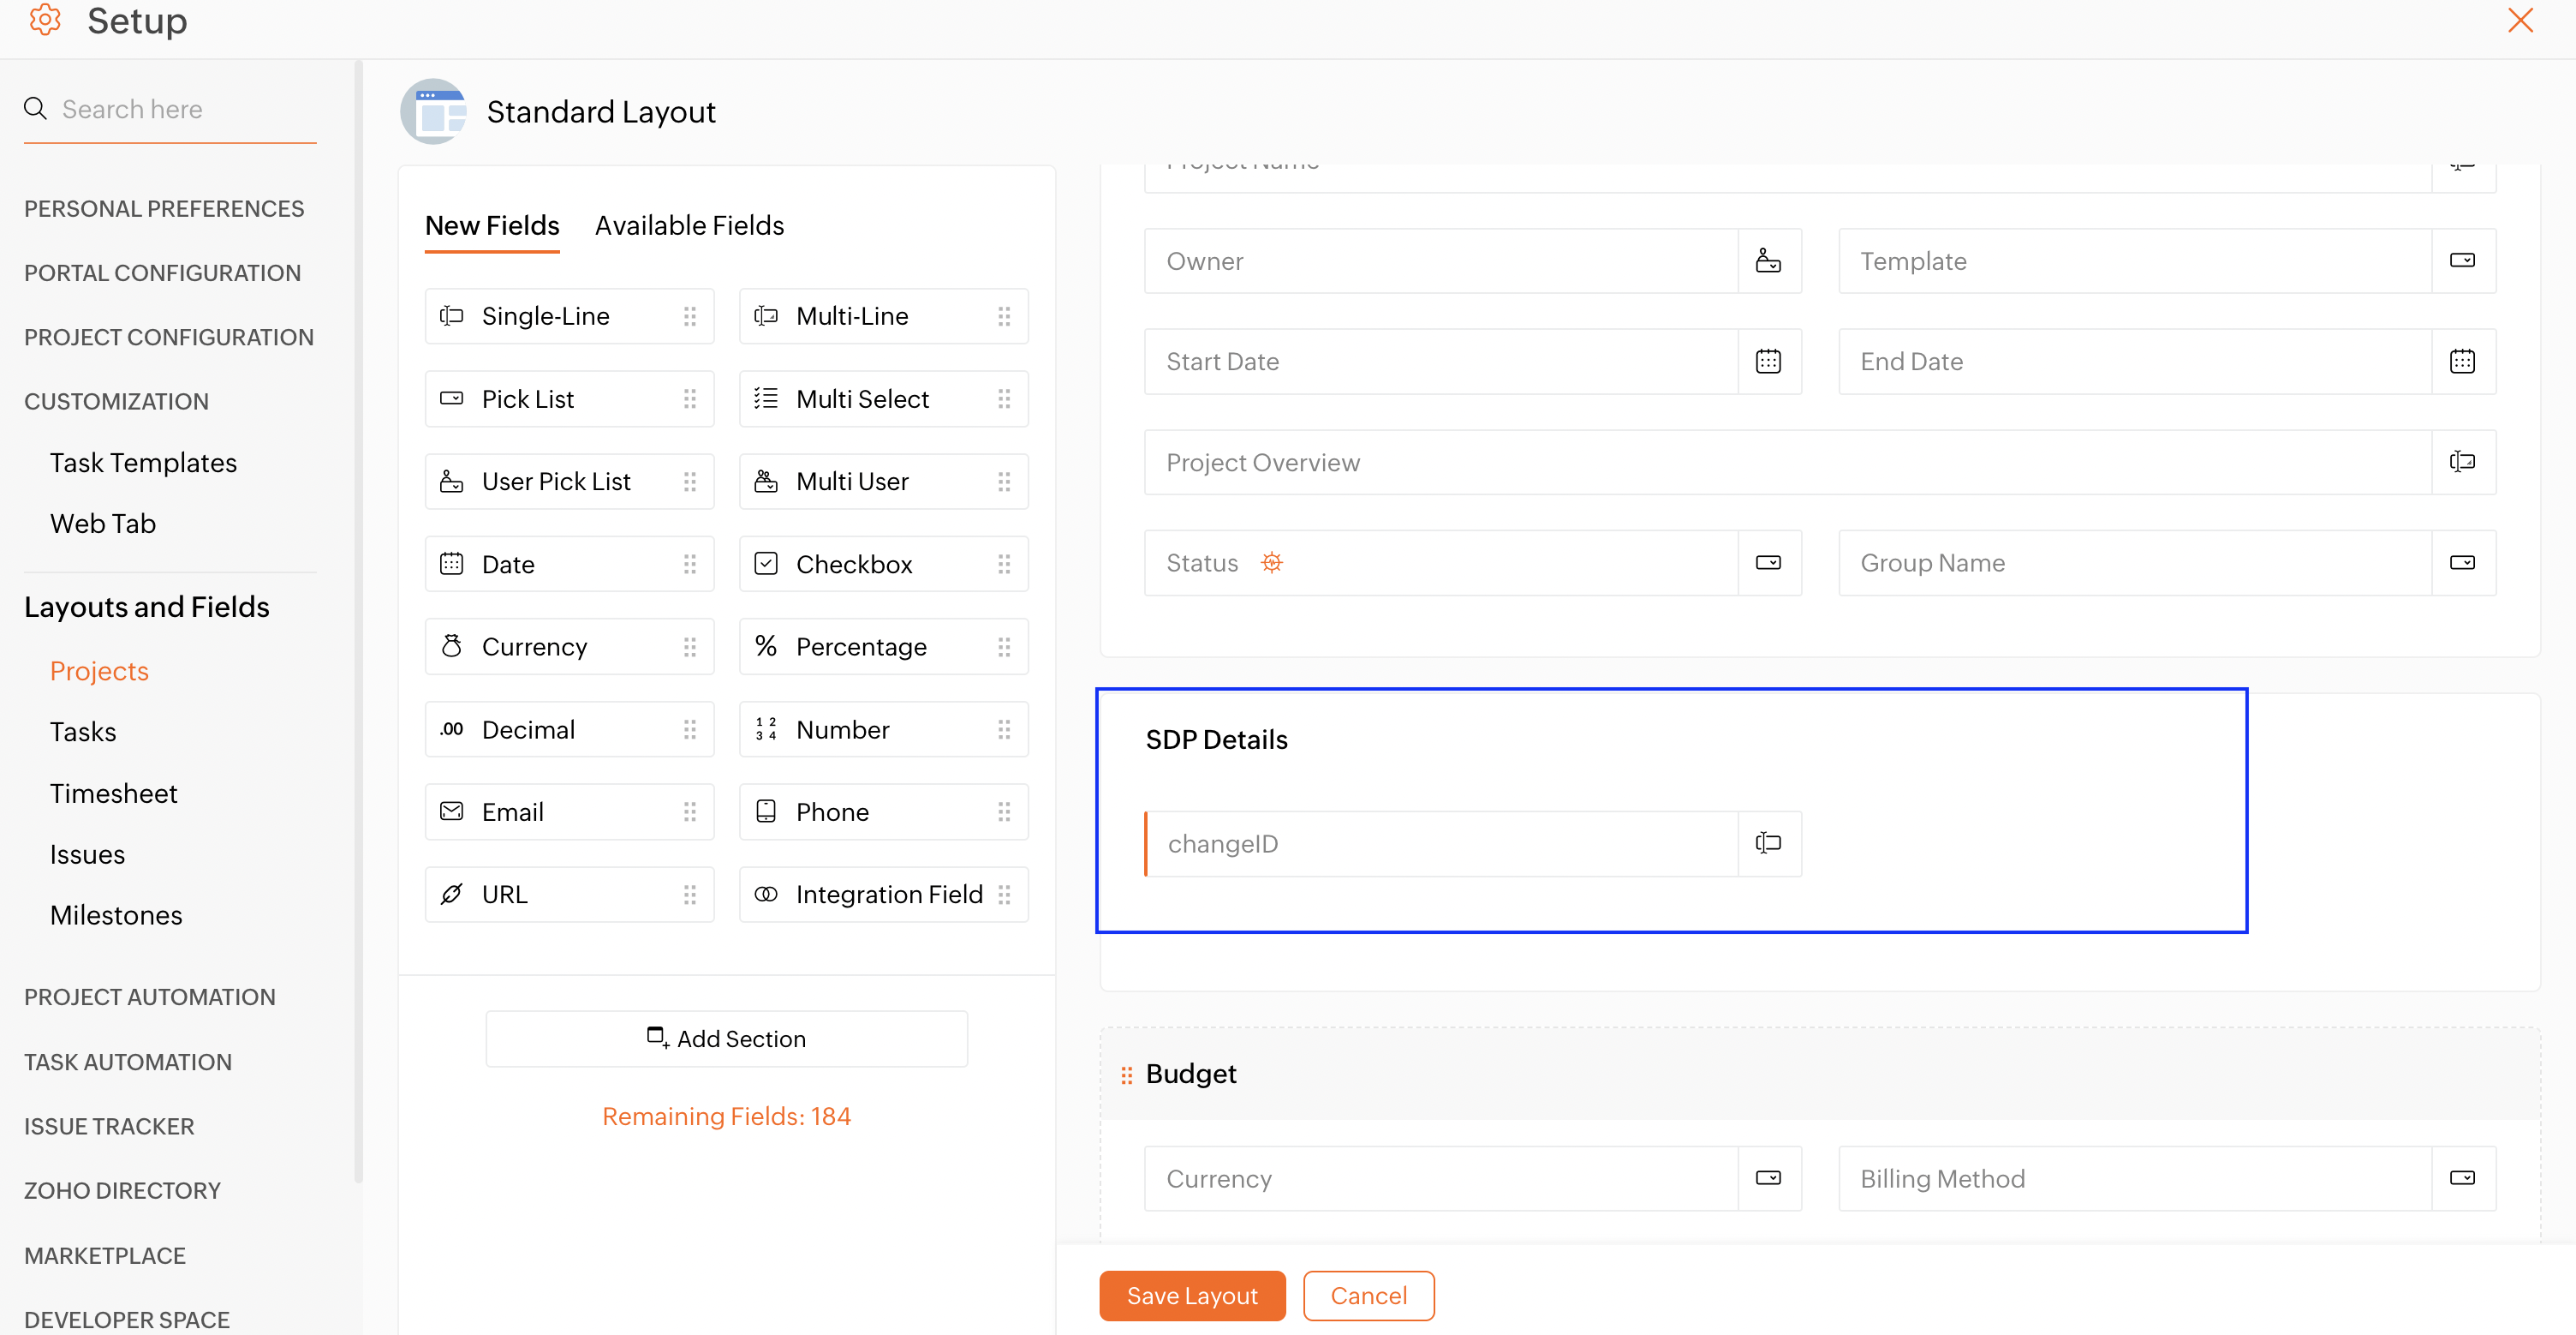Open the Group Name dropdown icon
The image size is (2576, 1335).
[2462, 562]
